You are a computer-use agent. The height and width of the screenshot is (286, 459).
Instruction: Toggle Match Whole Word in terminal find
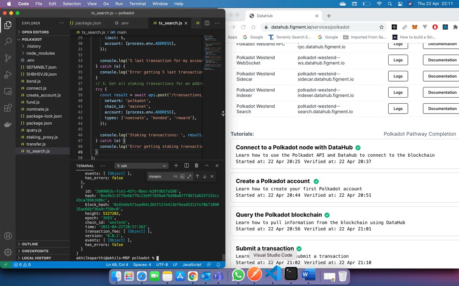coord(182,176)
